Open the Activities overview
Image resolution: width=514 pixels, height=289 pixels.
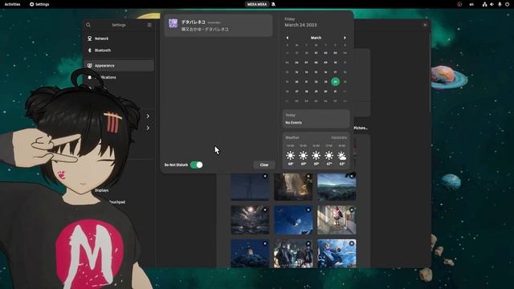click(x=12, y=4)
